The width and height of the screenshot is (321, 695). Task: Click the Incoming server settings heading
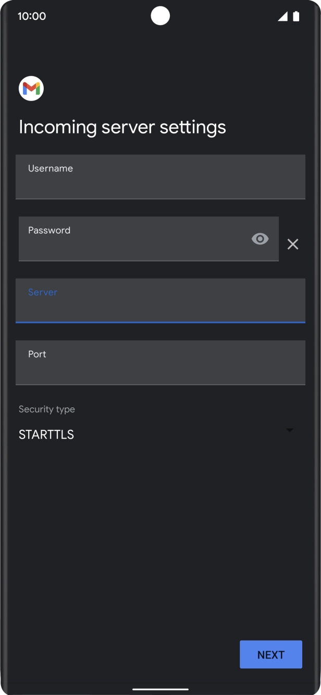point(122,127)
